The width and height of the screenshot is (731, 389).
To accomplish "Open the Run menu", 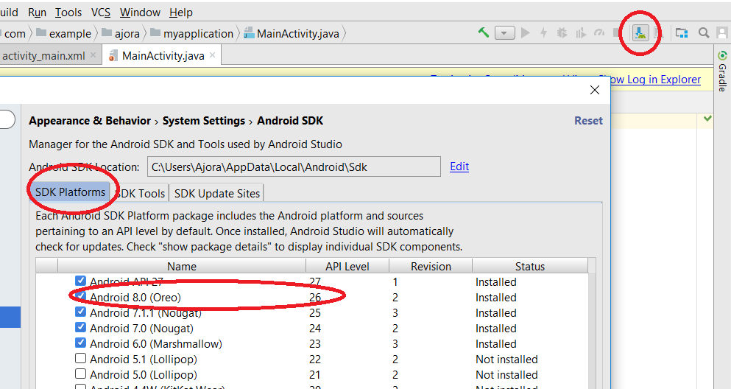I will click(37, 13).
